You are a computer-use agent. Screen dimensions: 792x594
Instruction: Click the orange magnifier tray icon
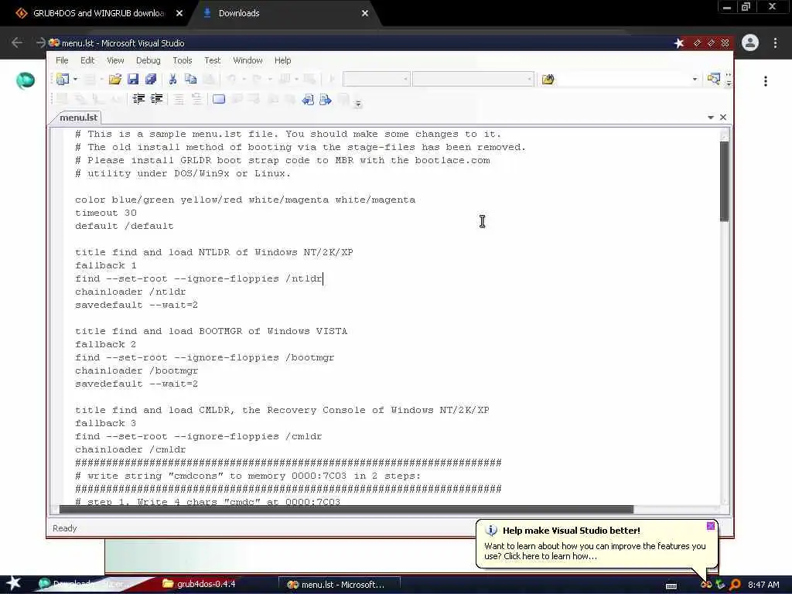coord(735,585)
